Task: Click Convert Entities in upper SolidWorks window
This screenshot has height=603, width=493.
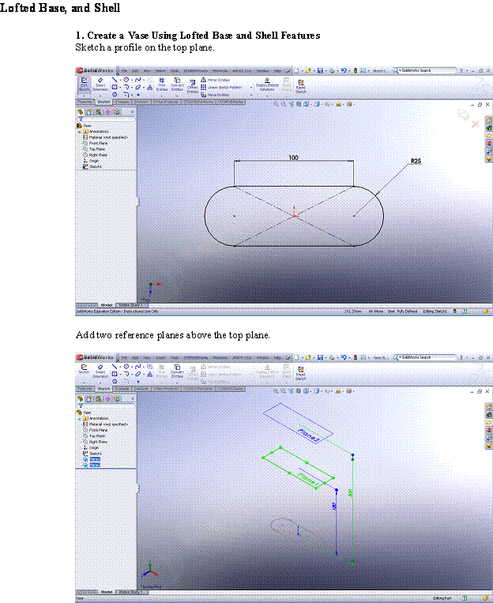Action: 177,85
